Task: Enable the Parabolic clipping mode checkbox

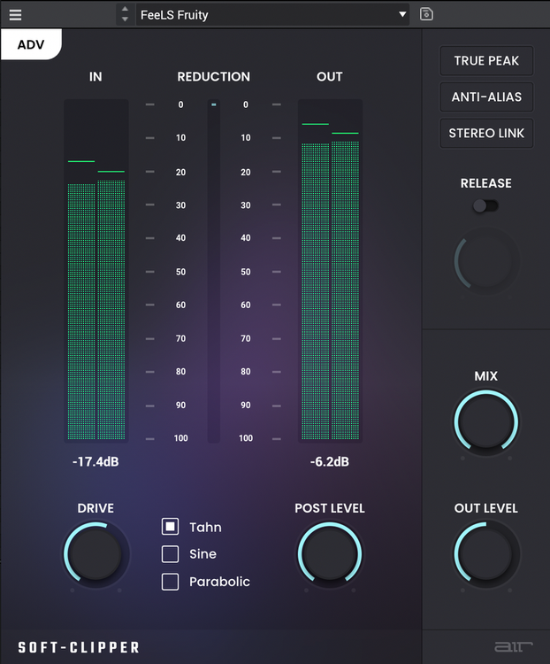Action: tap(171, 582)
